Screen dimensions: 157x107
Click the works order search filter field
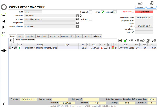click(x=66, y=41)
